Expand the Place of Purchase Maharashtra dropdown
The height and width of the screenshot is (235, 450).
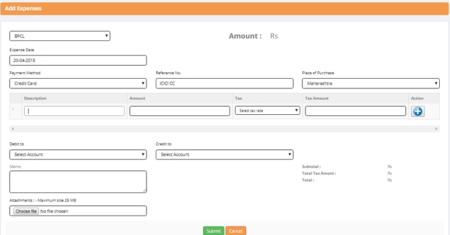point(370,84)
